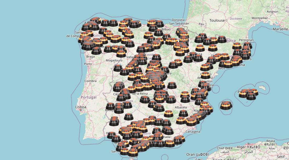
Task: Open the beacon marker above the Castellón label
Action: pos(206,75)
